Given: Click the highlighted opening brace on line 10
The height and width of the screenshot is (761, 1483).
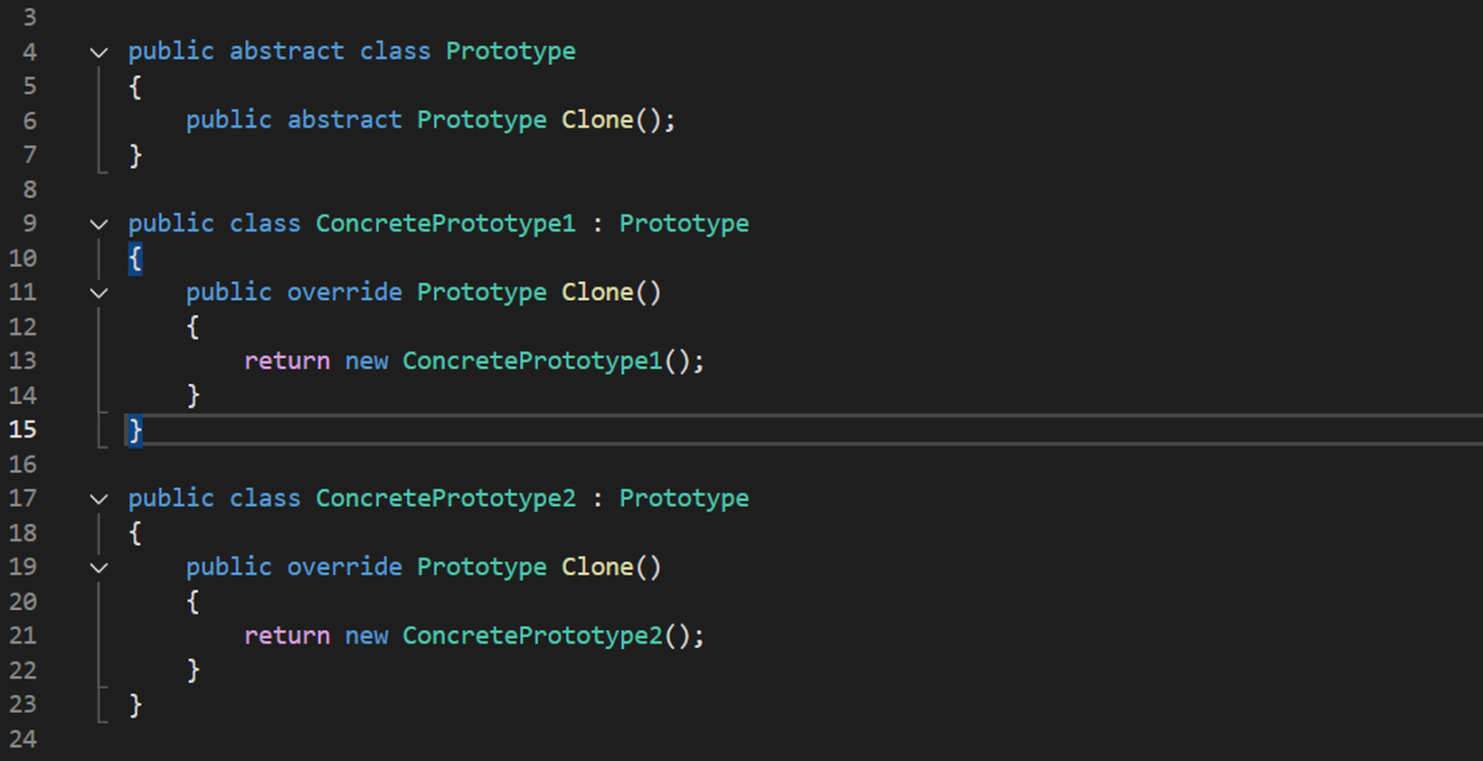Looking at the screenshot, I should click(x=135, y=258).
